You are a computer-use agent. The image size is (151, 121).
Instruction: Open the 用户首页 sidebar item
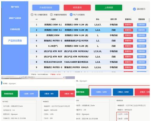[x=15, y=7]
